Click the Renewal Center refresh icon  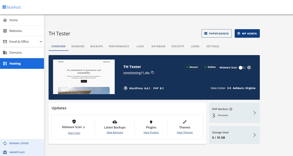(5, 143)
